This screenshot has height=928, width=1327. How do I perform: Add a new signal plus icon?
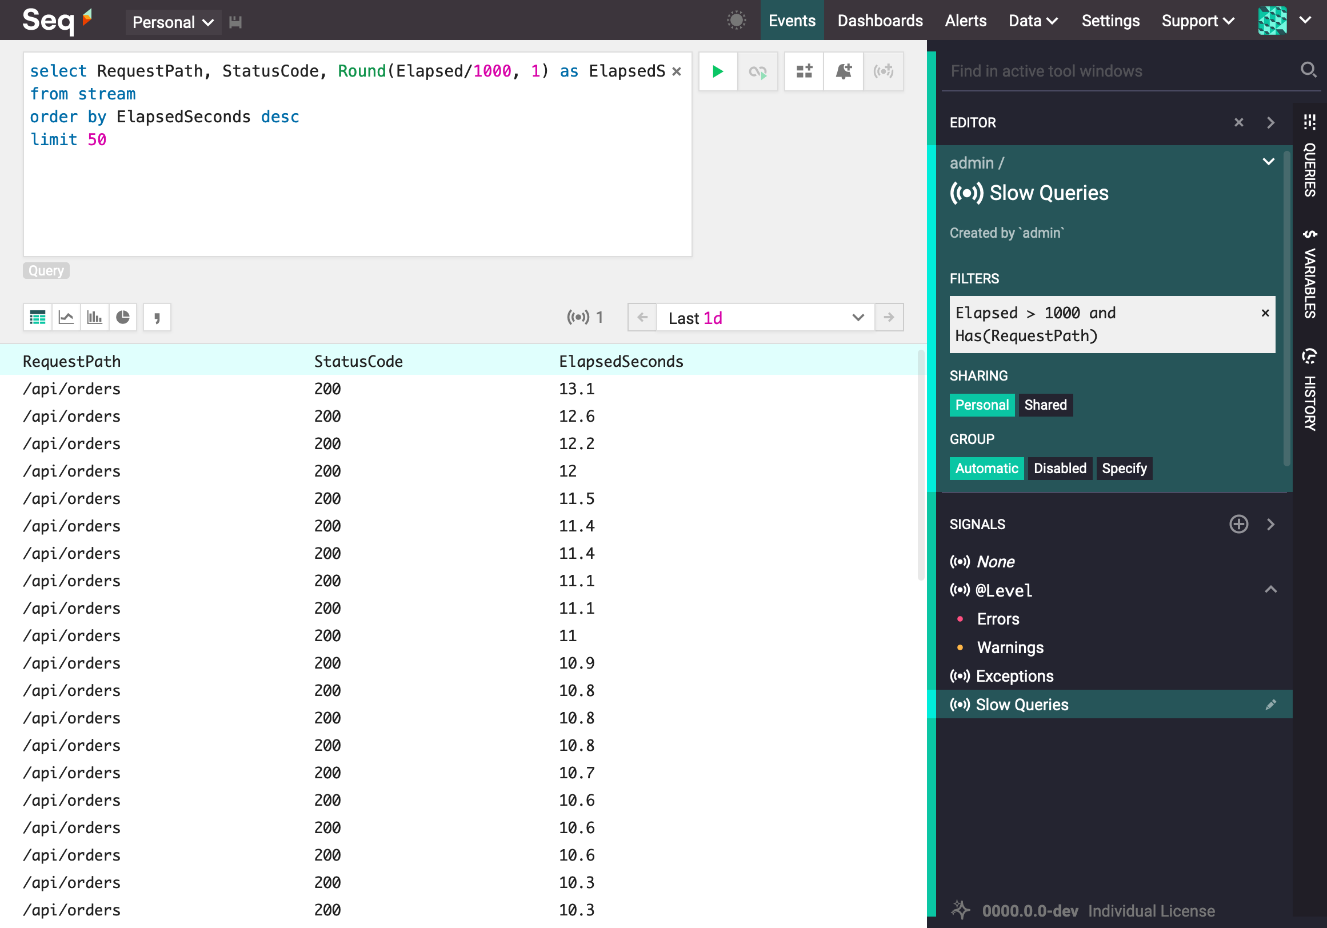[x=1238, y=524]
